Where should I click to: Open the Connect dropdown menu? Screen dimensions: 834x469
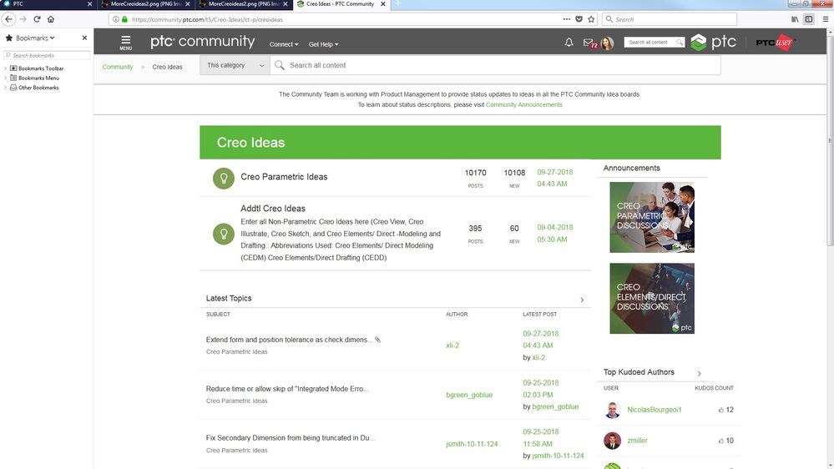[284, 44]
